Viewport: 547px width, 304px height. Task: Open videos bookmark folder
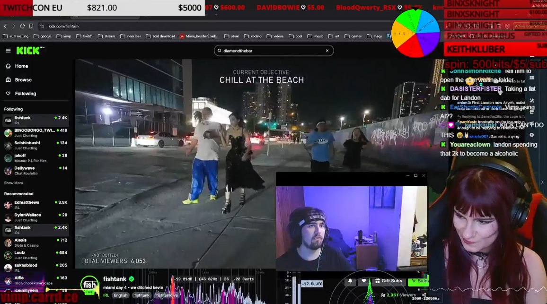click(275, 36)
